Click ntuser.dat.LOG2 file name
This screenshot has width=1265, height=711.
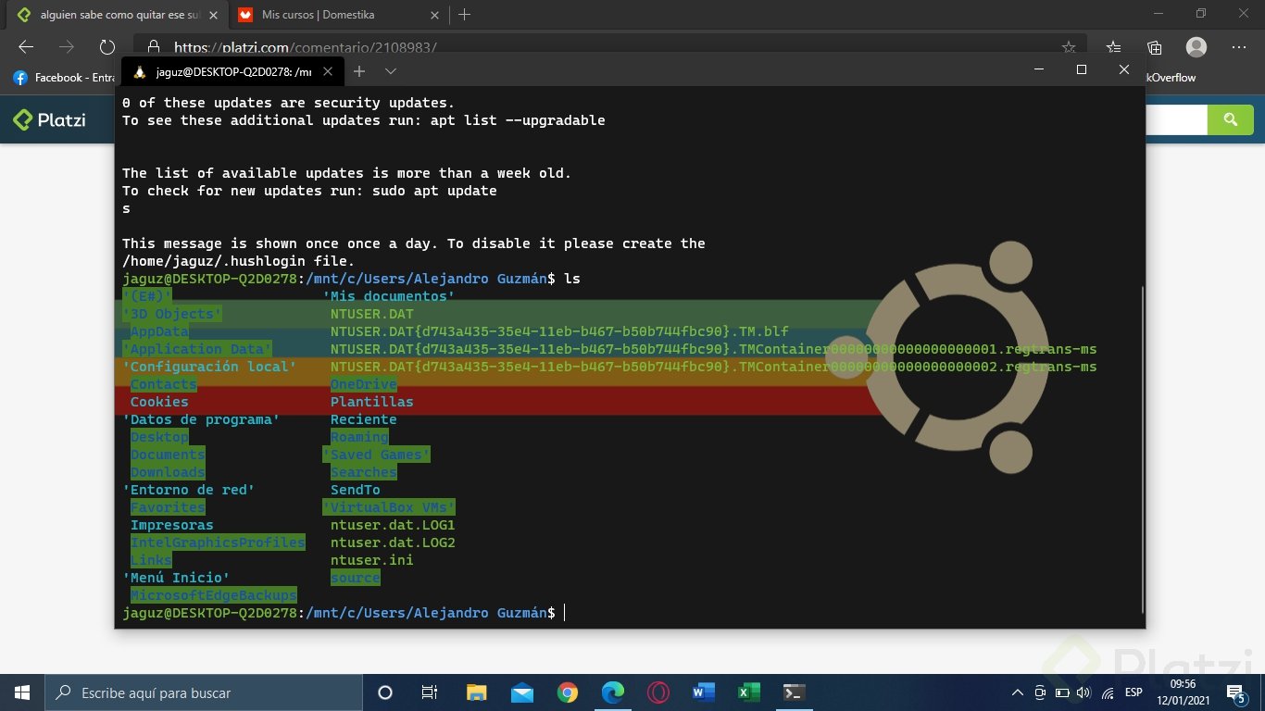(393, 543)
